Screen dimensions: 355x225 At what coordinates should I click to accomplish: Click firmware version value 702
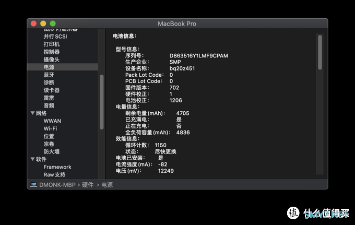pyautogui.click(x=174, y=88)
